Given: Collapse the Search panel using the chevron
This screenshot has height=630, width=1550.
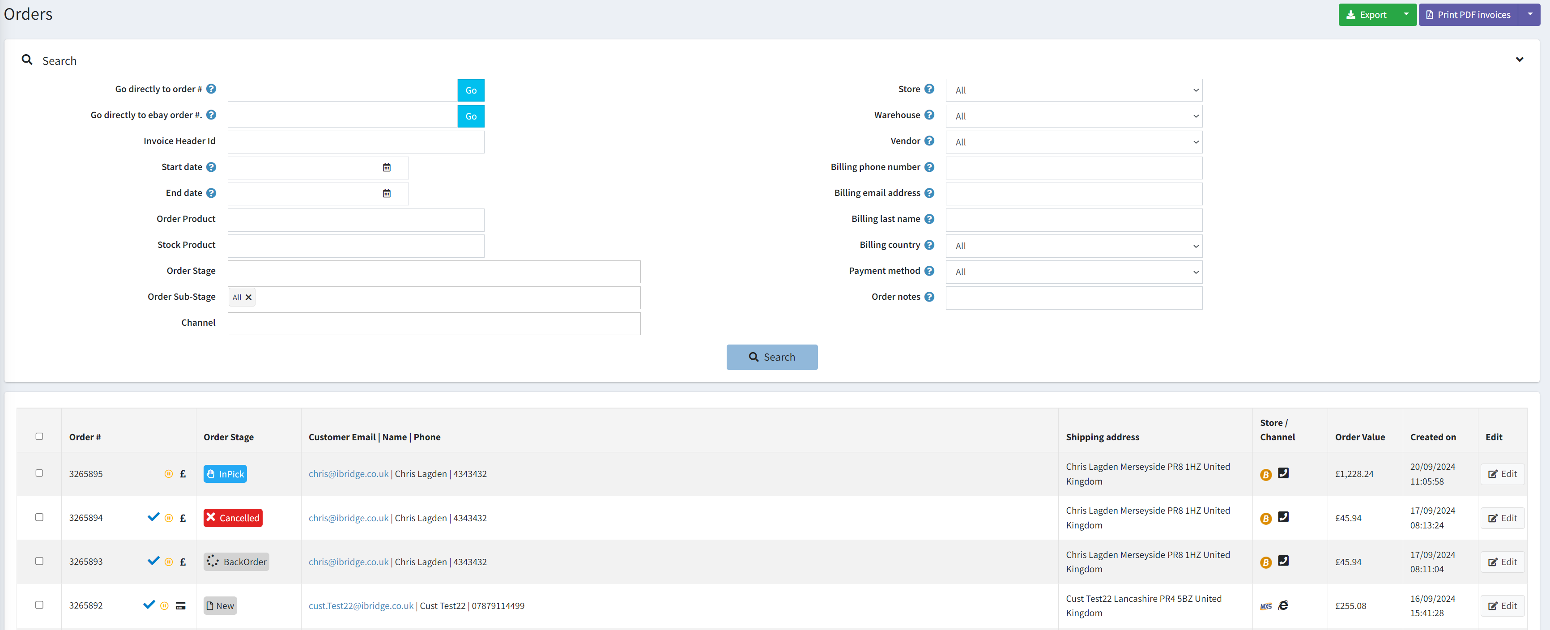Looking at the screenshot, I should [1520, 60].
